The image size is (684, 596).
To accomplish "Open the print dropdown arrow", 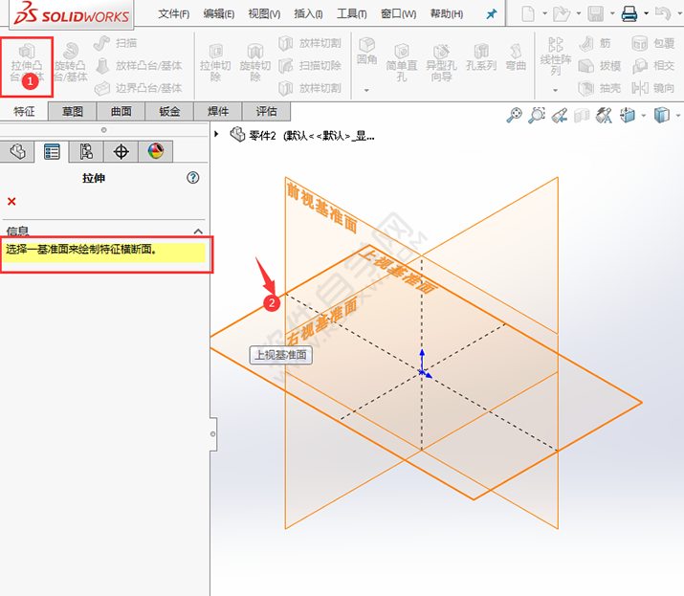I will click(x=647, y=13).
